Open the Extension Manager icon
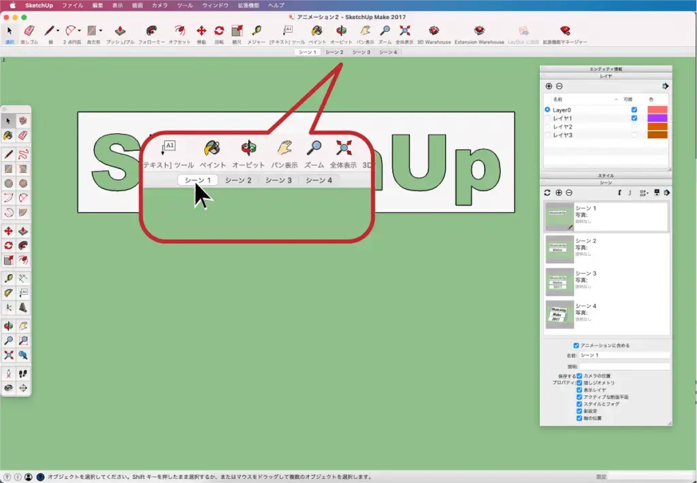The image size is (697, 483). pos(564,31)
